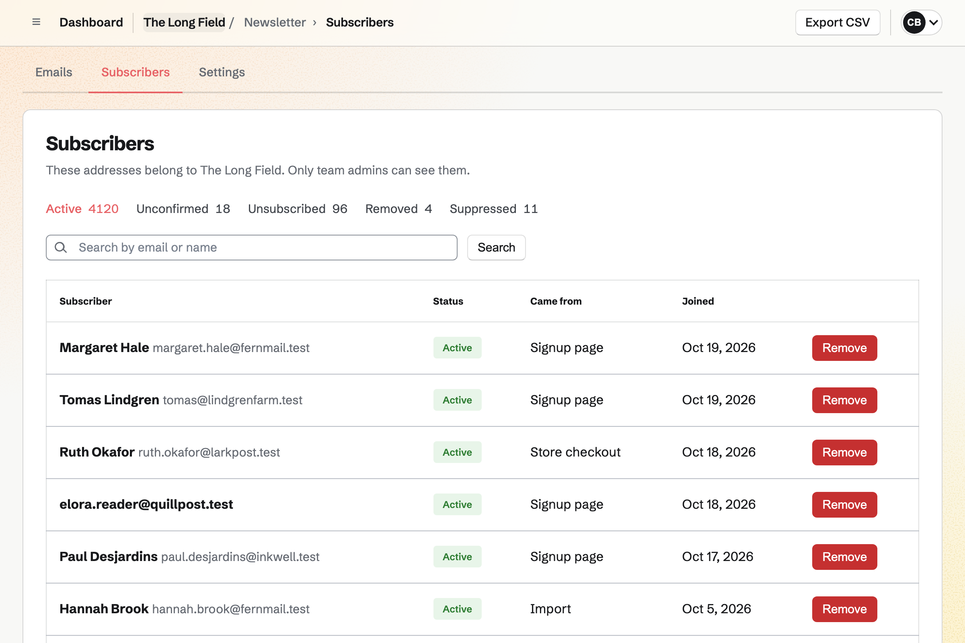Image resolution: width=965 pixels, height=643 pixels.
Task: Click Oct 17, 2026 joined date
Action: point(718,557)
